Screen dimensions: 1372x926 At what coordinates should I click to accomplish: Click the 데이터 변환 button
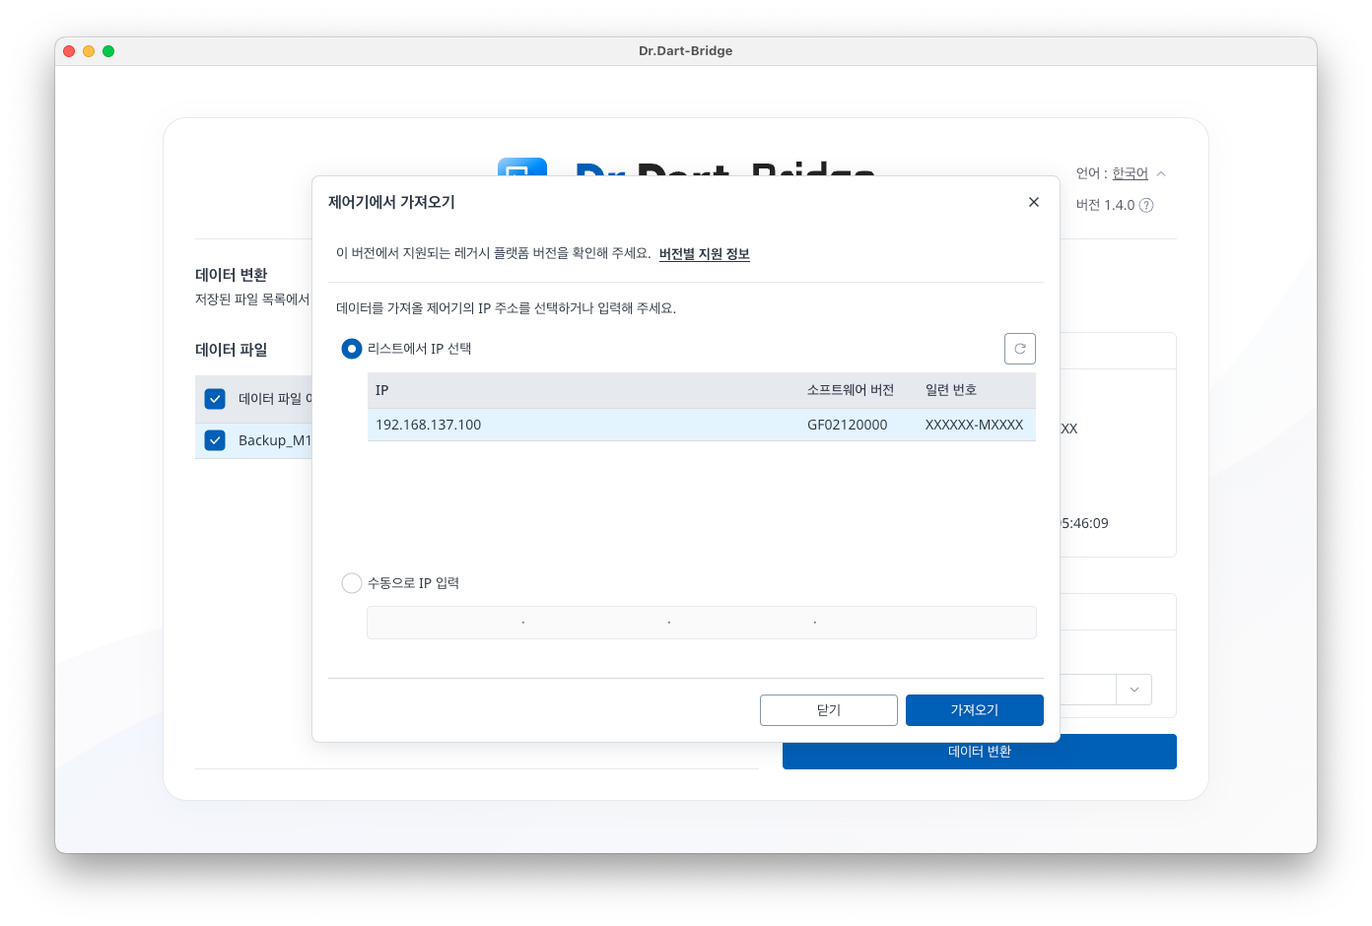[x=979, y=752]
